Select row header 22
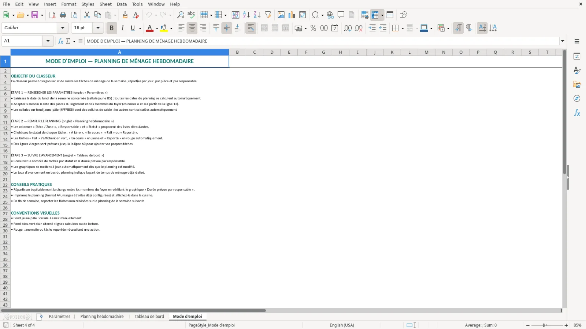This screenshot has width=586, height=329. pyautogui.click(x=5, y=185)
